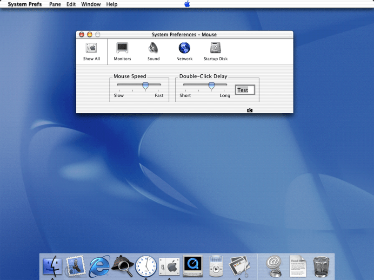This screenshot has width=374, height=280.
Task: Open the Trash in the Dock
Action: (x=321, y=266)
